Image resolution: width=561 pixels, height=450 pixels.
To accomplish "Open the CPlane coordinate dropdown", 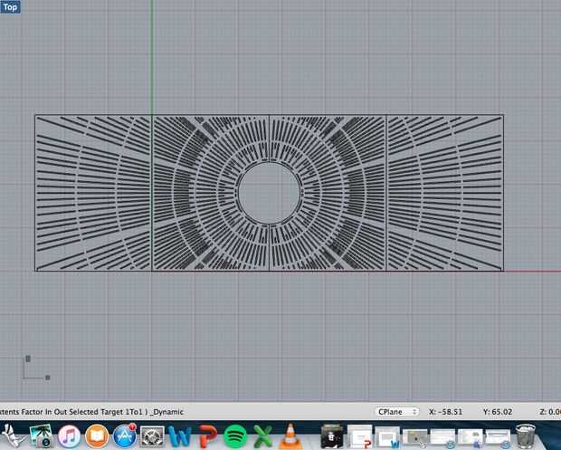I will tap(396, 412).
